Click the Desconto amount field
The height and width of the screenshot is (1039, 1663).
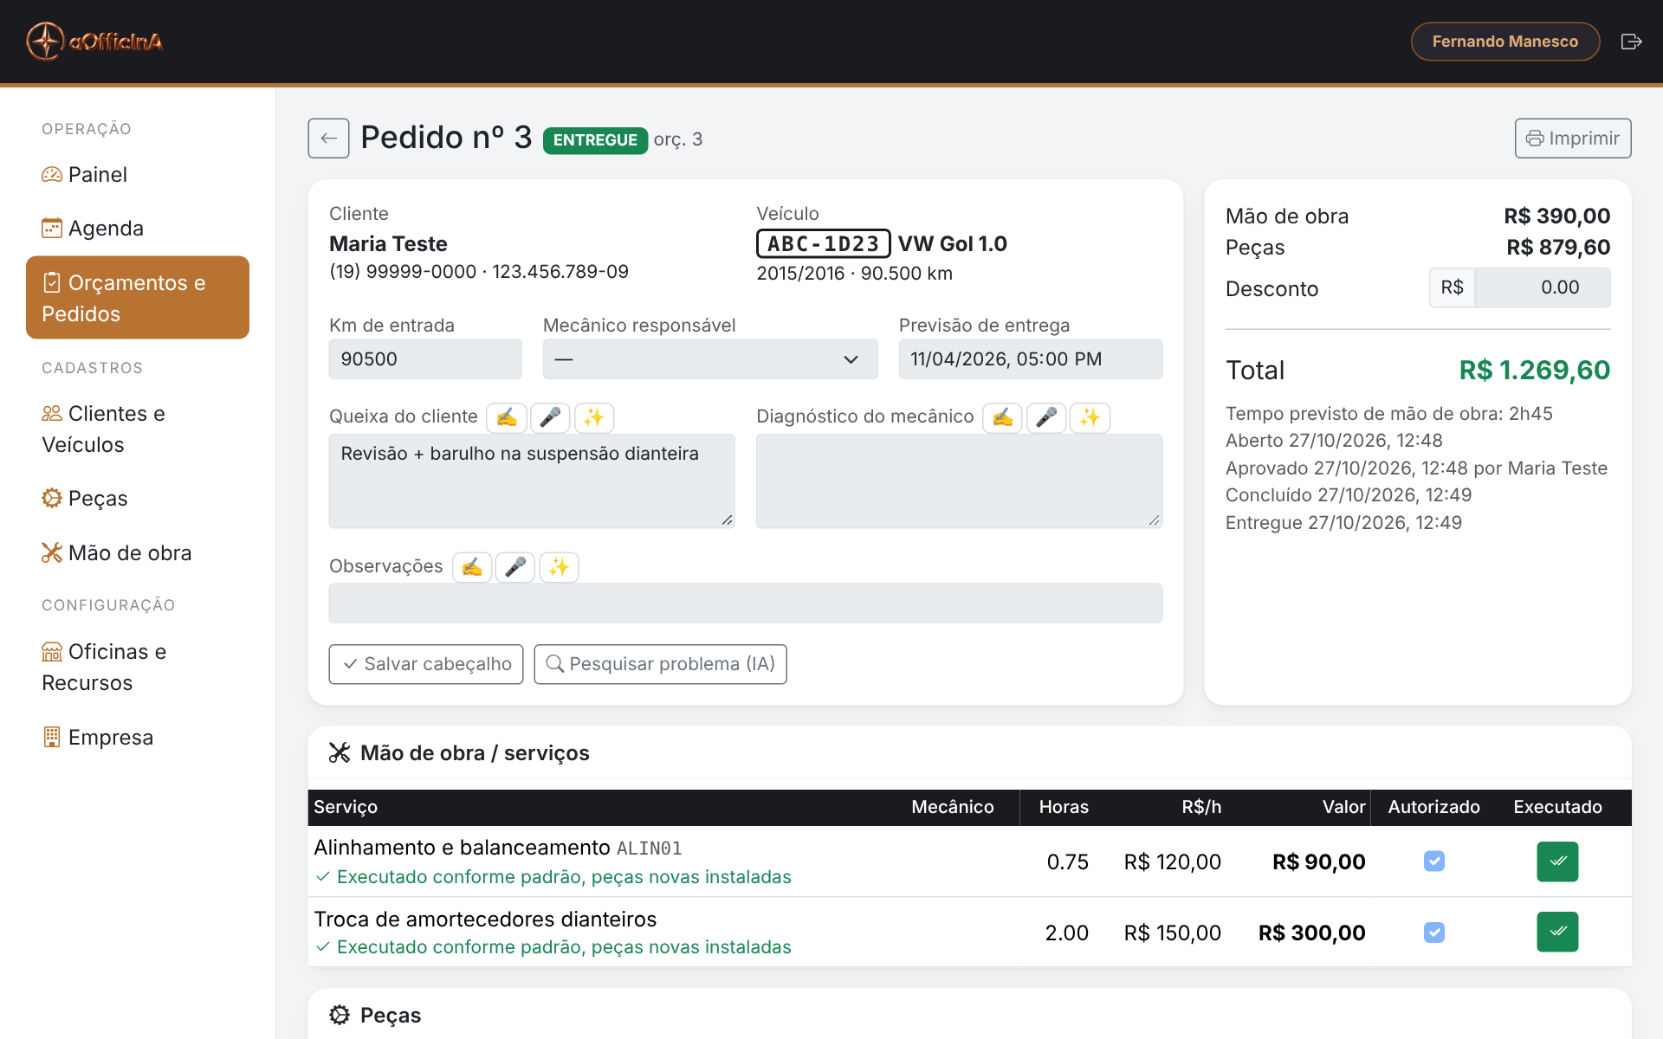point(1543,287)
